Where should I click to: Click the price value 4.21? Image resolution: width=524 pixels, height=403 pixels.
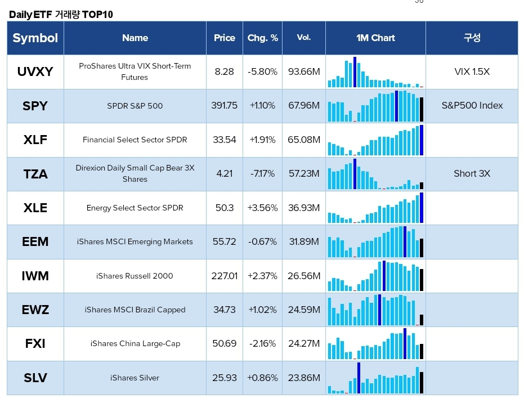[224, 174]
